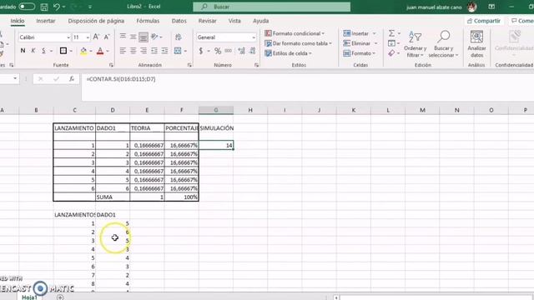
Task: Open the Name Box dropdown arrow
Action: click(x=15, y=78)
